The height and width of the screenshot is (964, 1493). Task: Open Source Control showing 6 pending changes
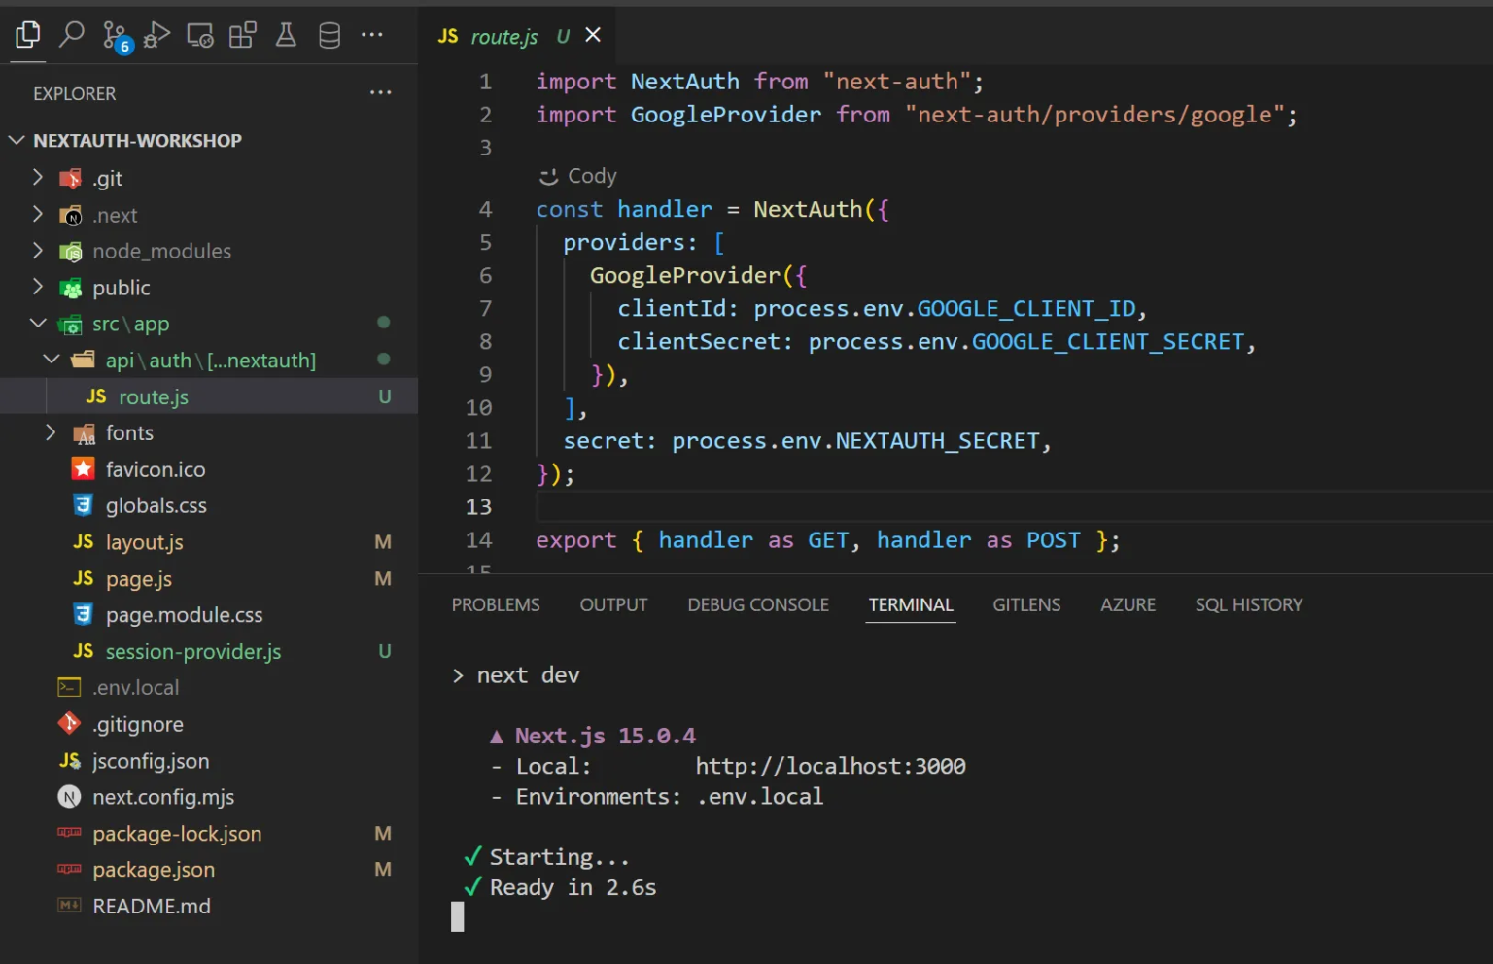pos(114,34)
